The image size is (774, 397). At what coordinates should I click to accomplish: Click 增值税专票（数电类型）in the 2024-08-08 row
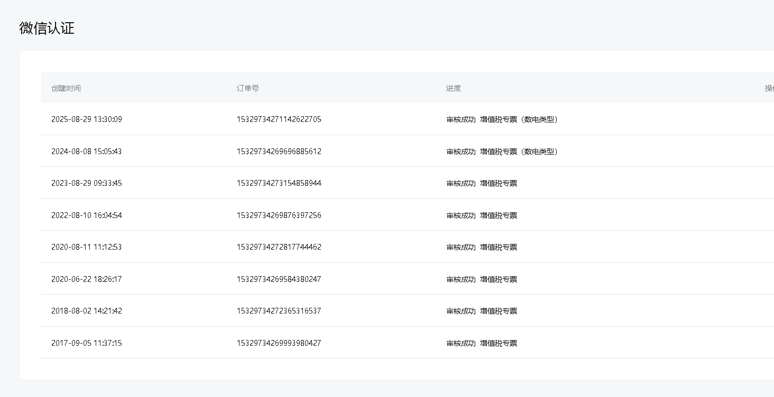click(x=520, y=152)
